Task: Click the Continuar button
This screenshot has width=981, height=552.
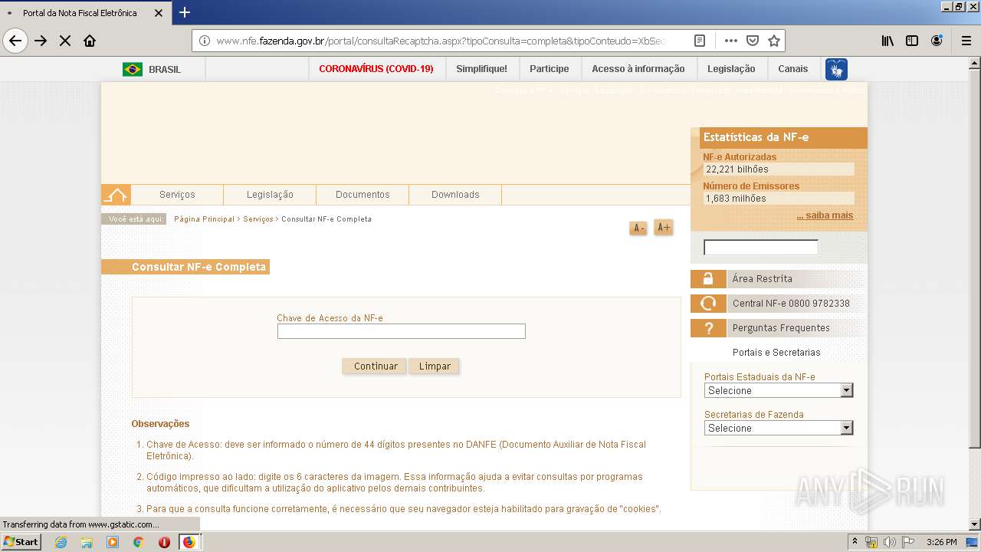Action: pos(376,366)
